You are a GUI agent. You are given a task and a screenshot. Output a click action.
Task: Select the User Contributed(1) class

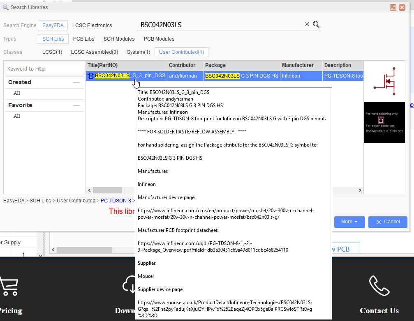182,52
